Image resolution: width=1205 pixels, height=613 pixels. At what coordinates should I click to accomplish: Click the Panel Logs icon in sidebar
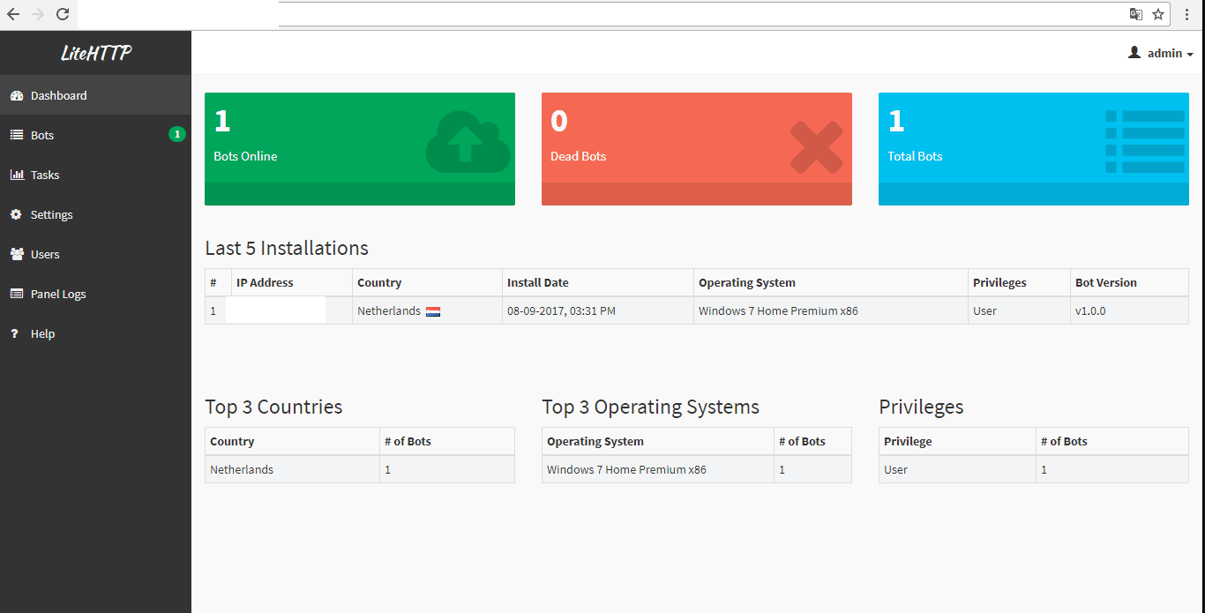(16, 294)
